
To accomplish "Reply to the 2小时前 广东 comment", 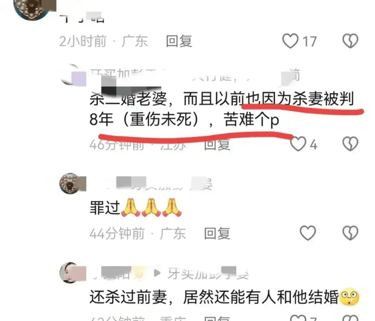I will click(179, 41).
